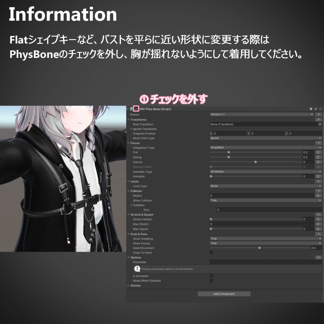Viewport: 324px width, 324px height.
Task: Uncheck the VRC Phys Bone enable checkbox
Action: click(x=136, y=109)
